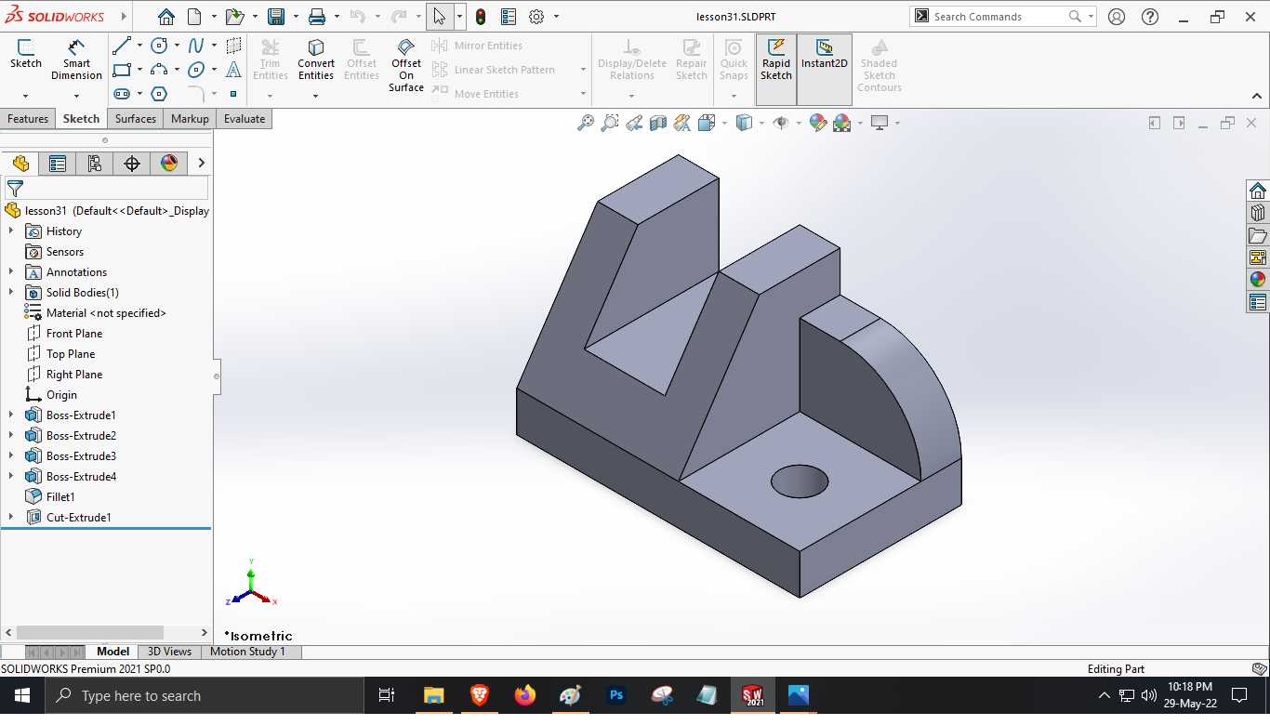
Task: Click feature tree horizontal scrollbar
Action: [89, 632]
